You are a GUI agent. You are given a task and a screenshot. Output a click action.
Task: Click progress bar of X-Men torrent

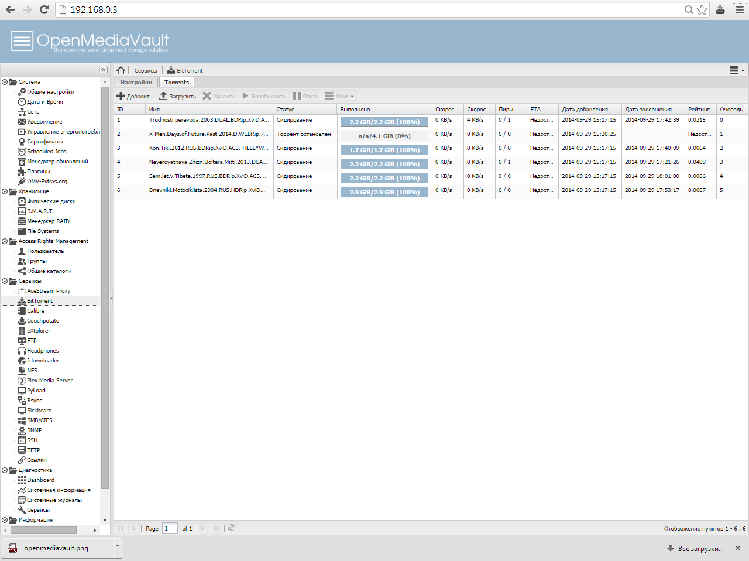384,136
